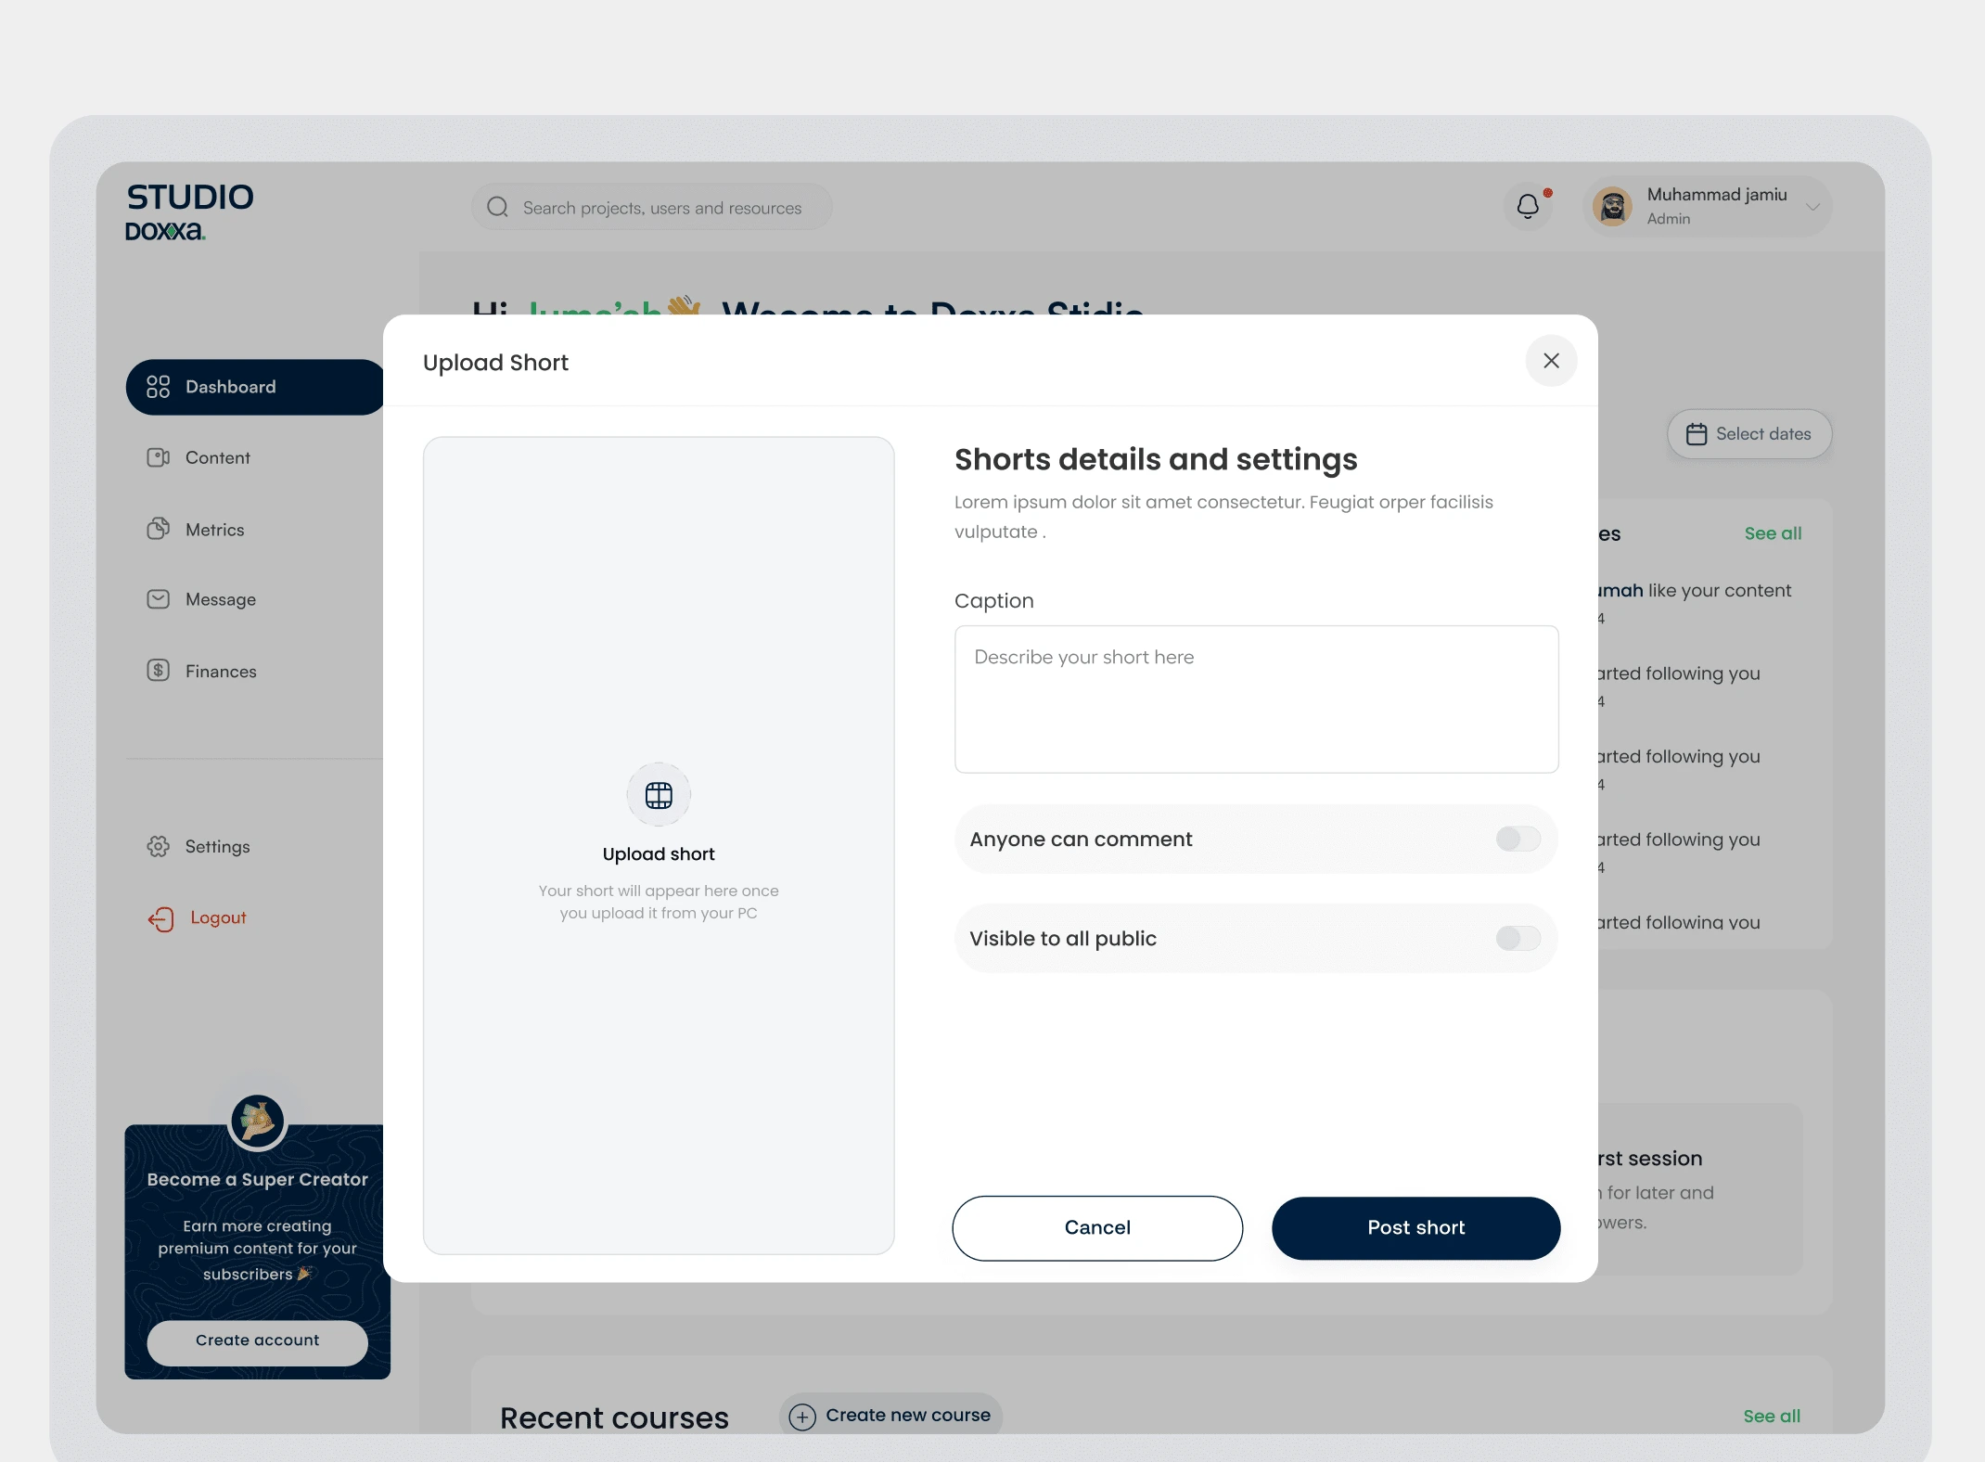The width and height of the screenshot is (1985, 1462).
Task: Click the Settings sidebar icon
Action: pyautogui.click(x=159, y=844)
